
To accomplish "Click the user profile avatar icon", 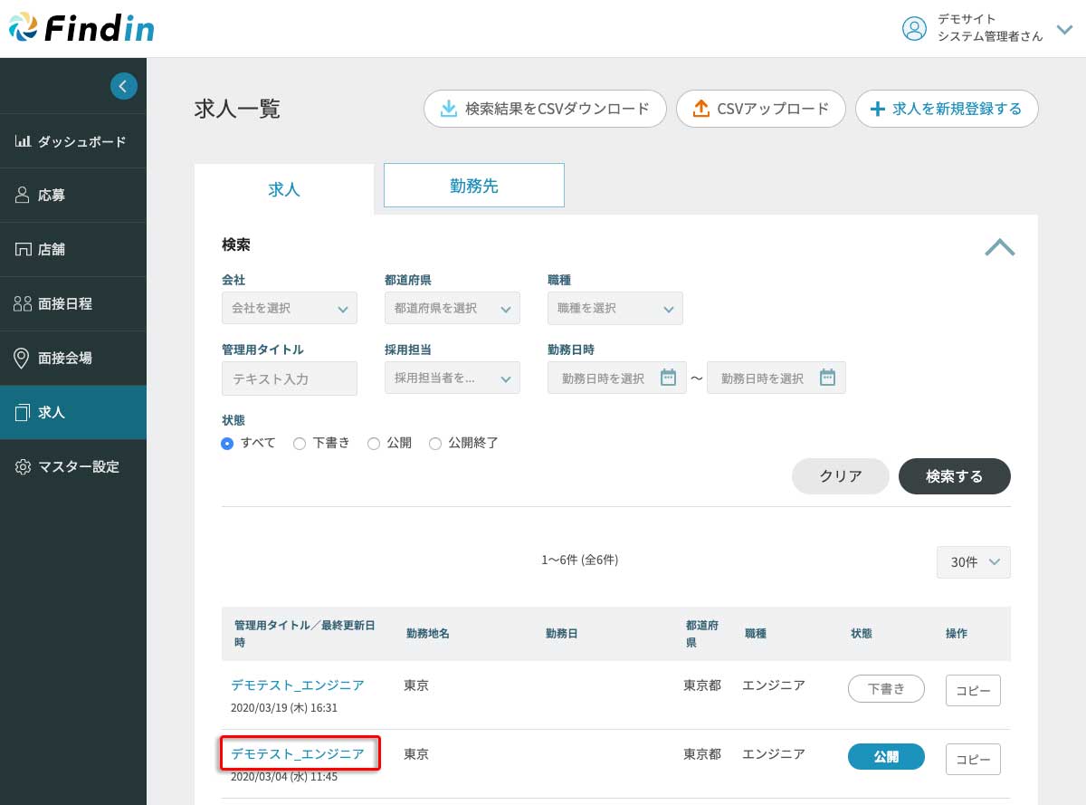I will tap(914, 28).
